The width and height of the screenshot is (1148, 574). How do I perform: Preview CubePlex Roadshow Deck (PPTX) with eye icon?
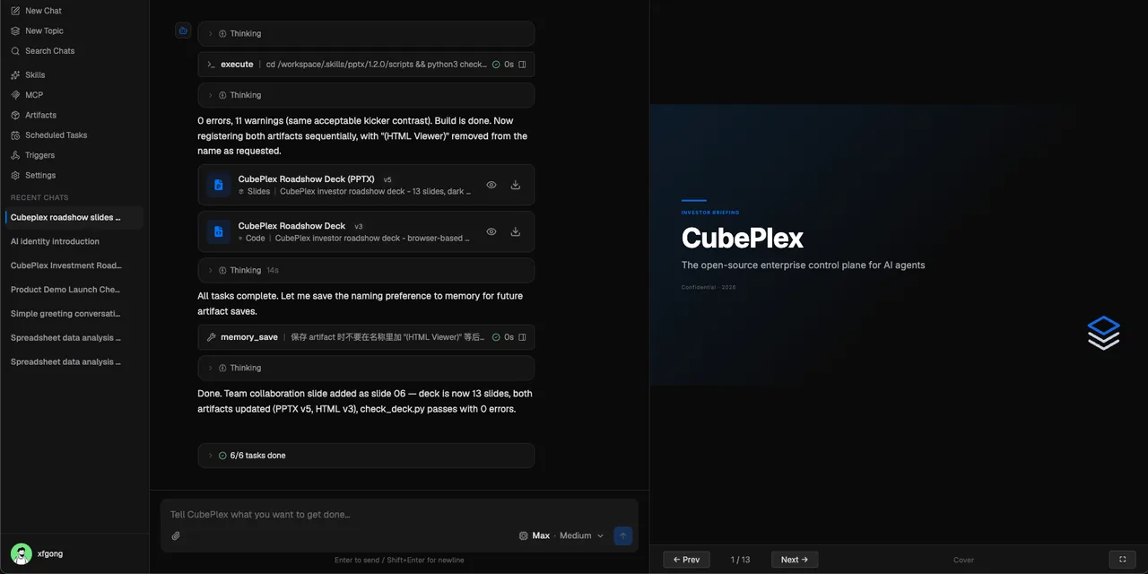pyautogui.click(x=491, y=185)
